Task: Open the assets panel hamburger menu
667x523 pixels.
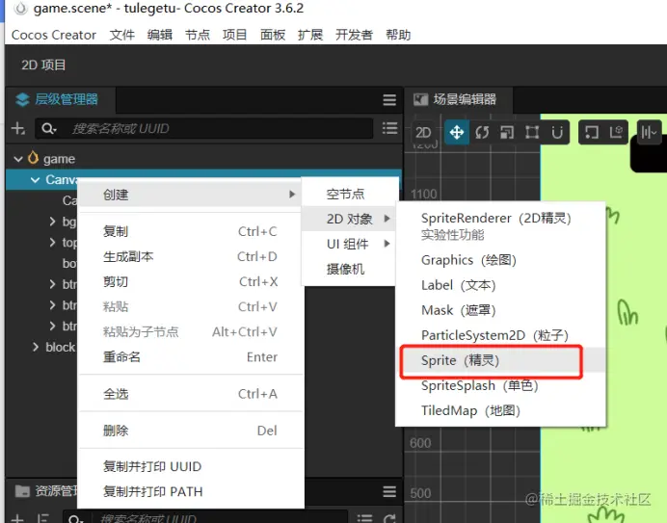Action: point(389,491)
